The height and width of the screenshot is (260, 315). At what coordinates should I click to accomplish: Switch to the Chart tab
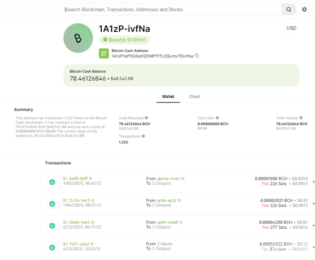(x=194, y=97)
